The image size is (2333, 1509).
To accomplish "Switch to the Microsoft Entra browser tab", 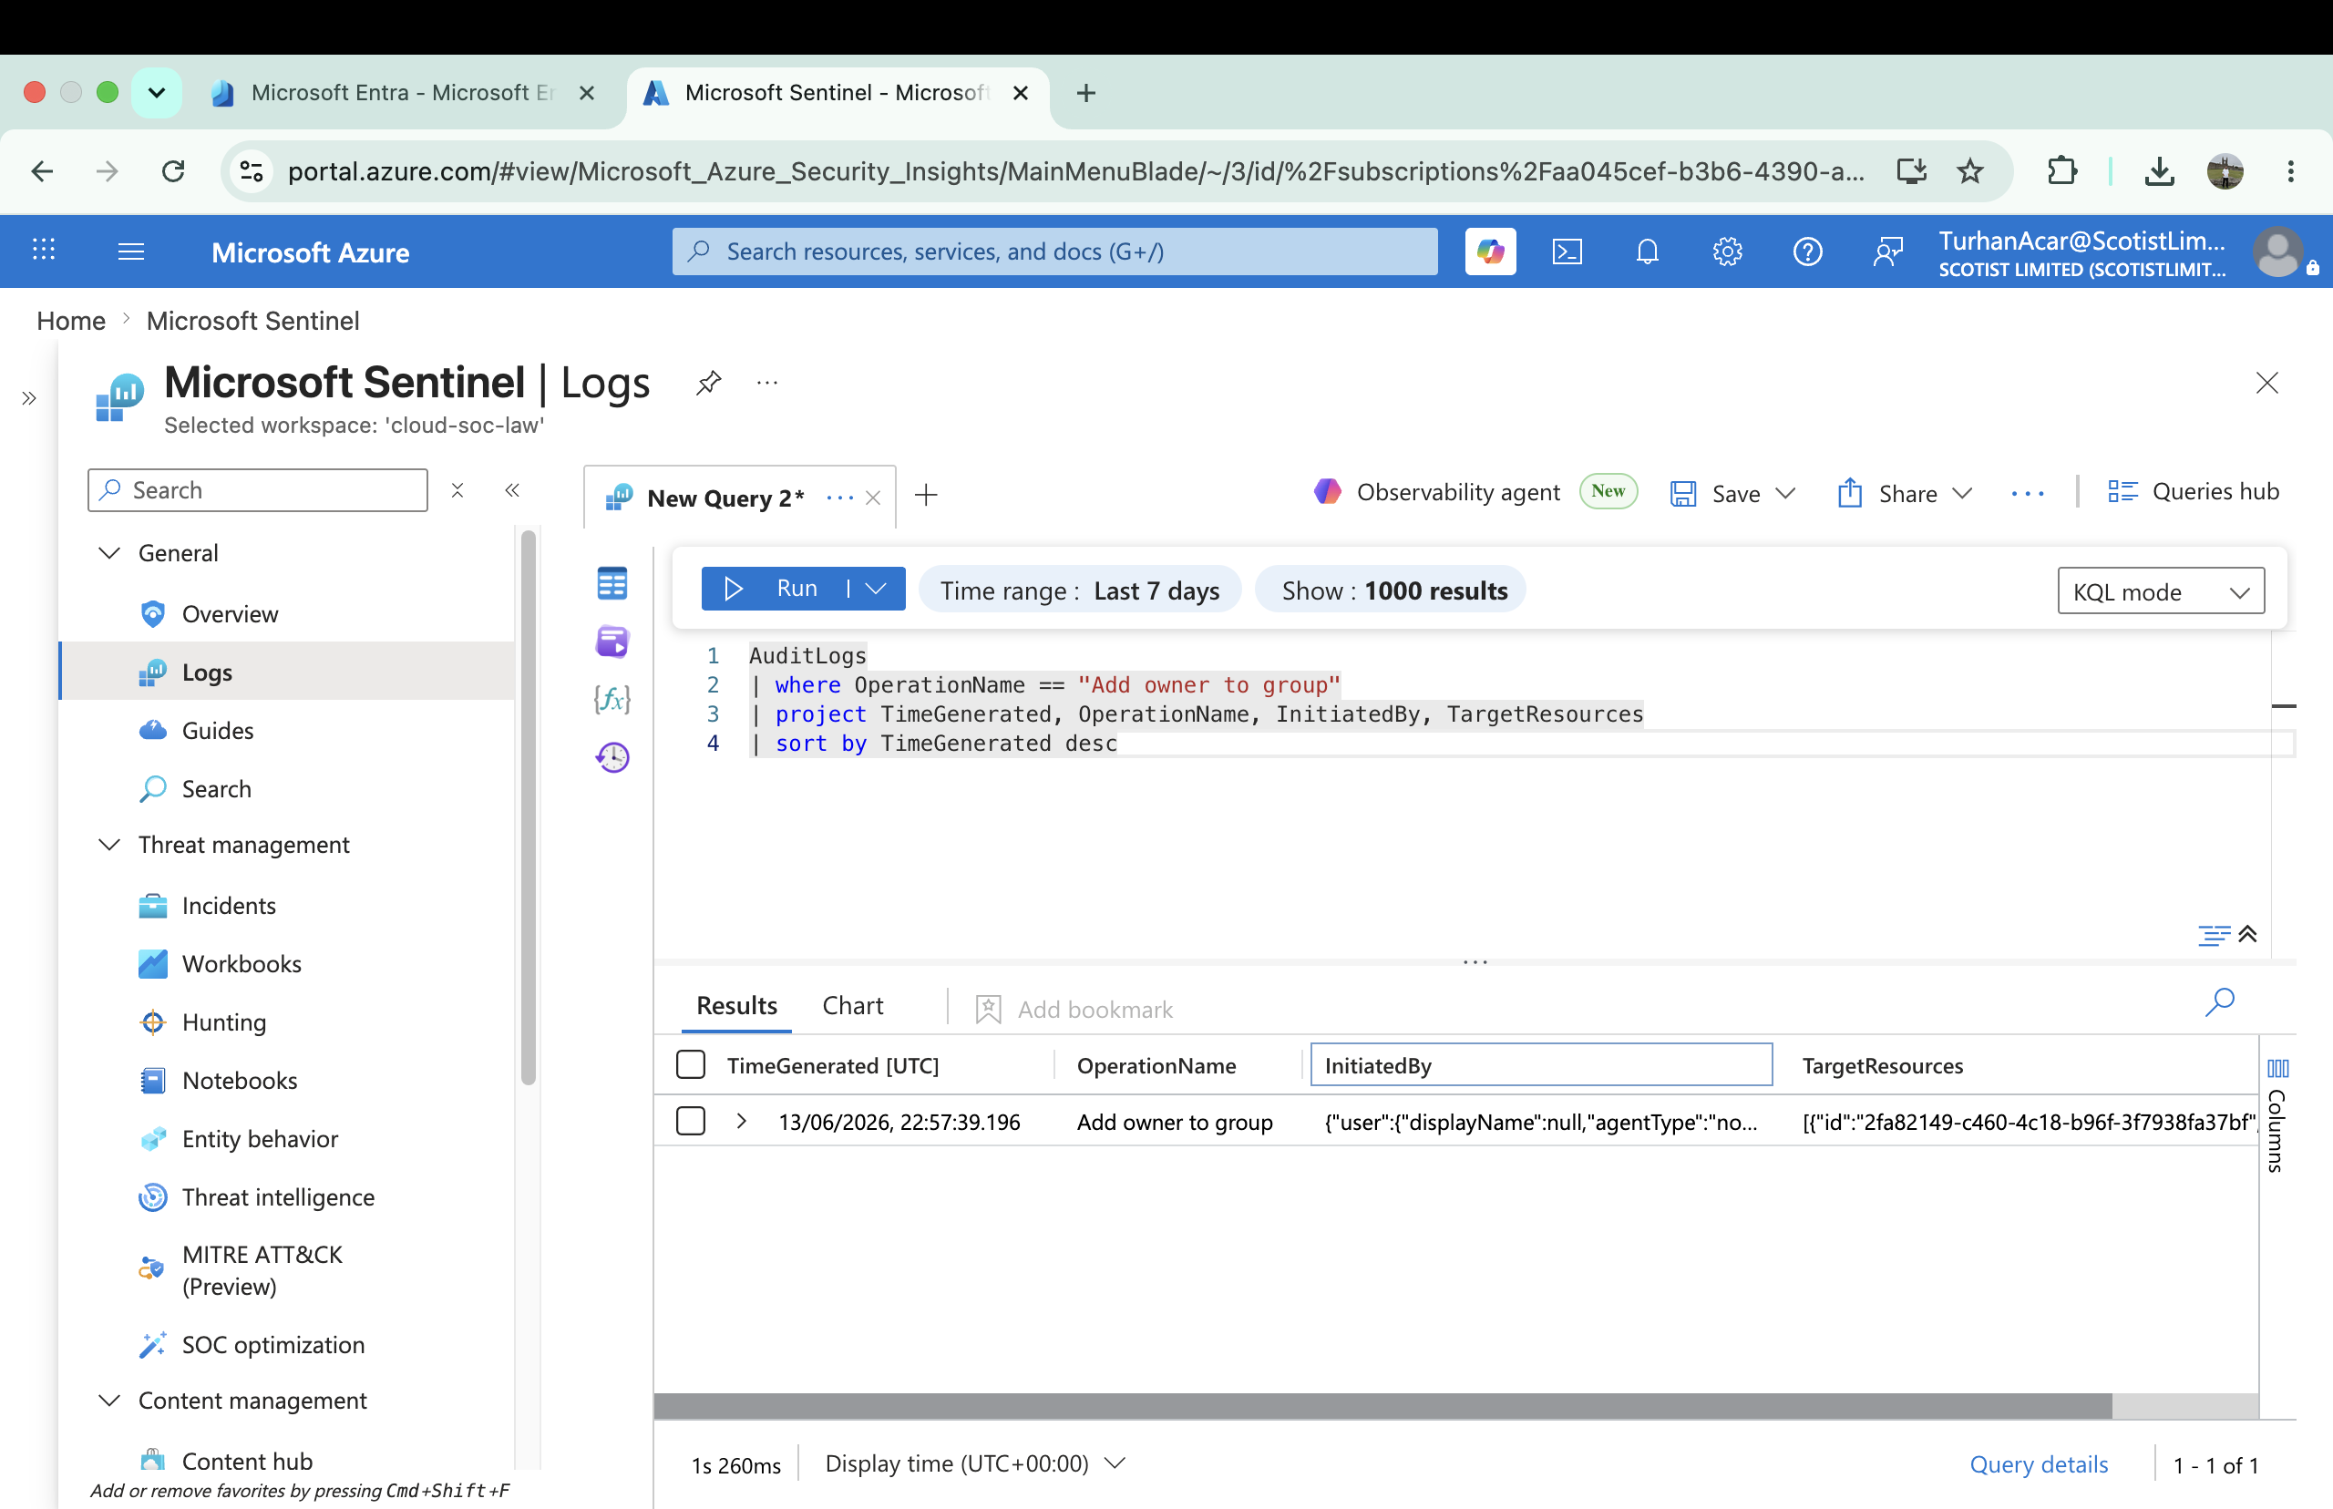I will click(402, 92).
